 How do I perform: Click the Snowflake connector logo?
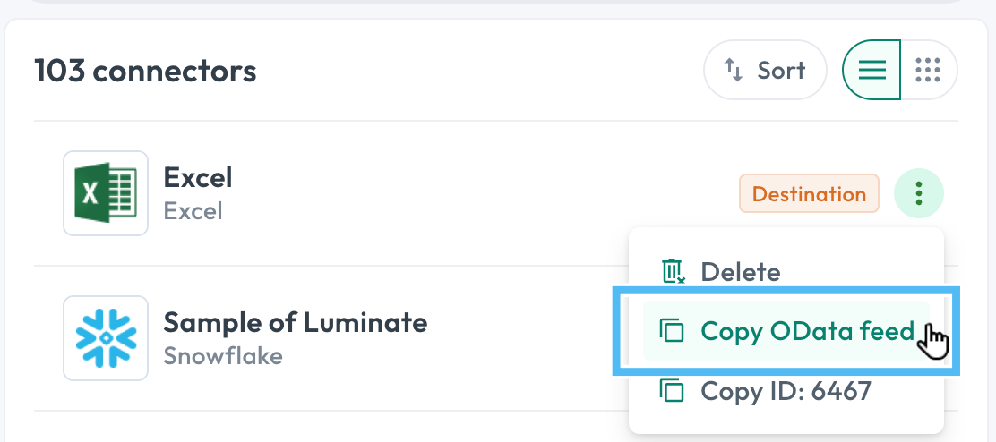pos(106,338)
